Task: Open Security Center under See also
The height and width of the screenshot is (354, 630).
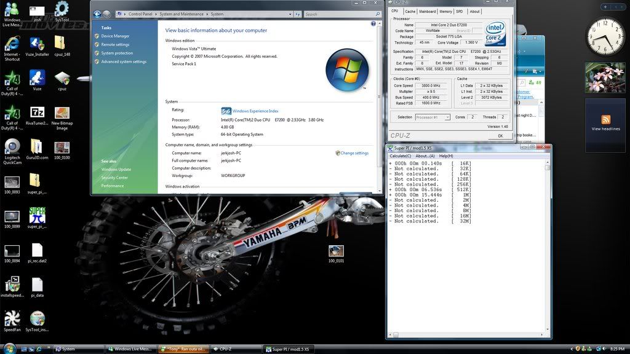Action: pyautogui.click(x=114, y=178)
